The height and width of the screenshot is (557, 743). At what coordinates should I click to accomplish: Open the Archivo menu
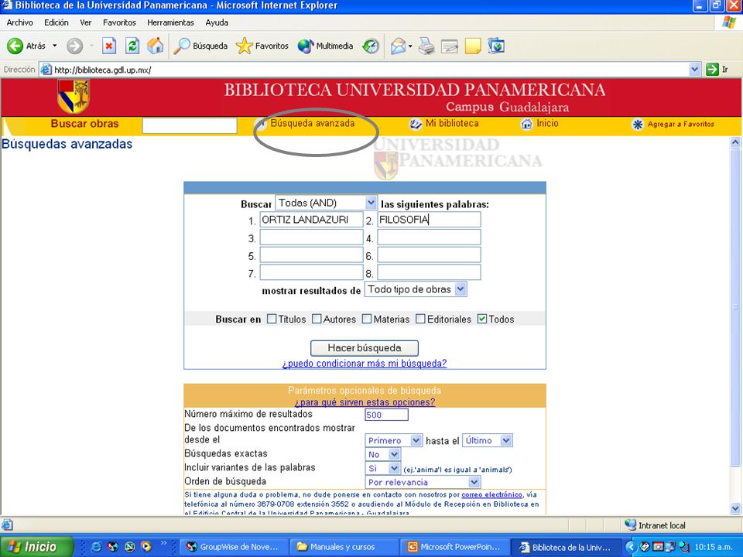pos(20,22)
